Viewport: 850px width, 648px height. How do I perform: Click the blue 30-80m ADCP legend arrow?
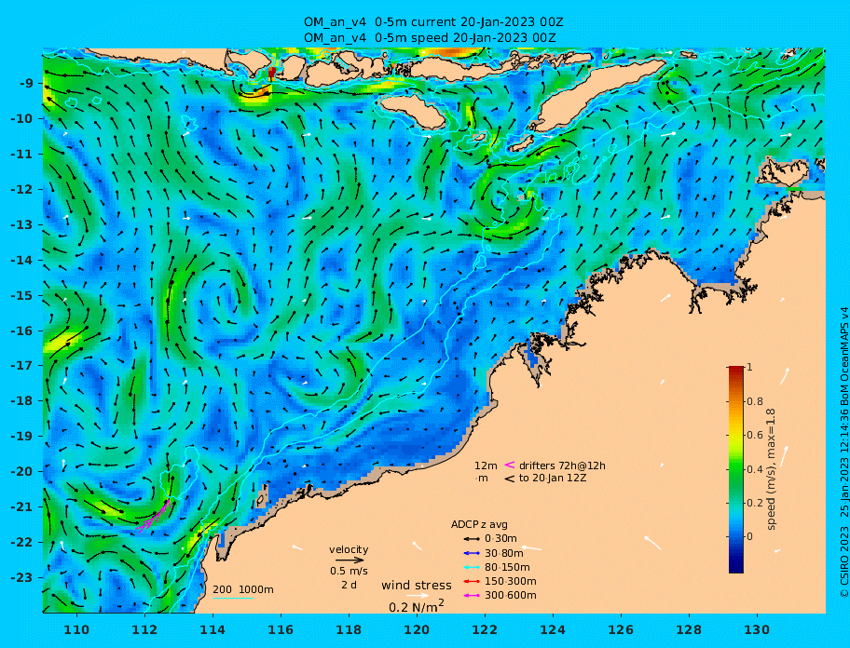[472, 553]
